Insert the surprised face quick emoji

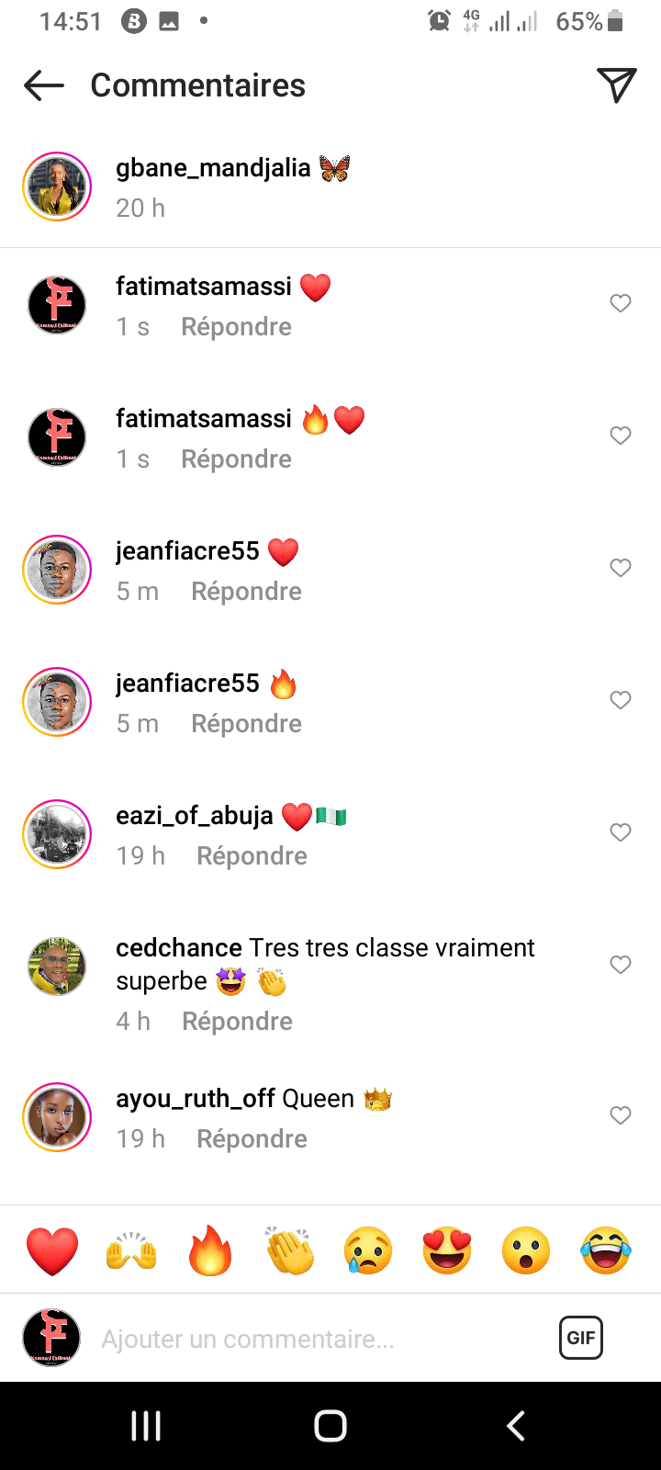[x=526, y=1250]
